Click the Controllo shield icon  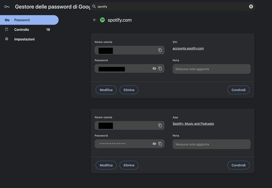pyautogui.click(x=7, y=29)
